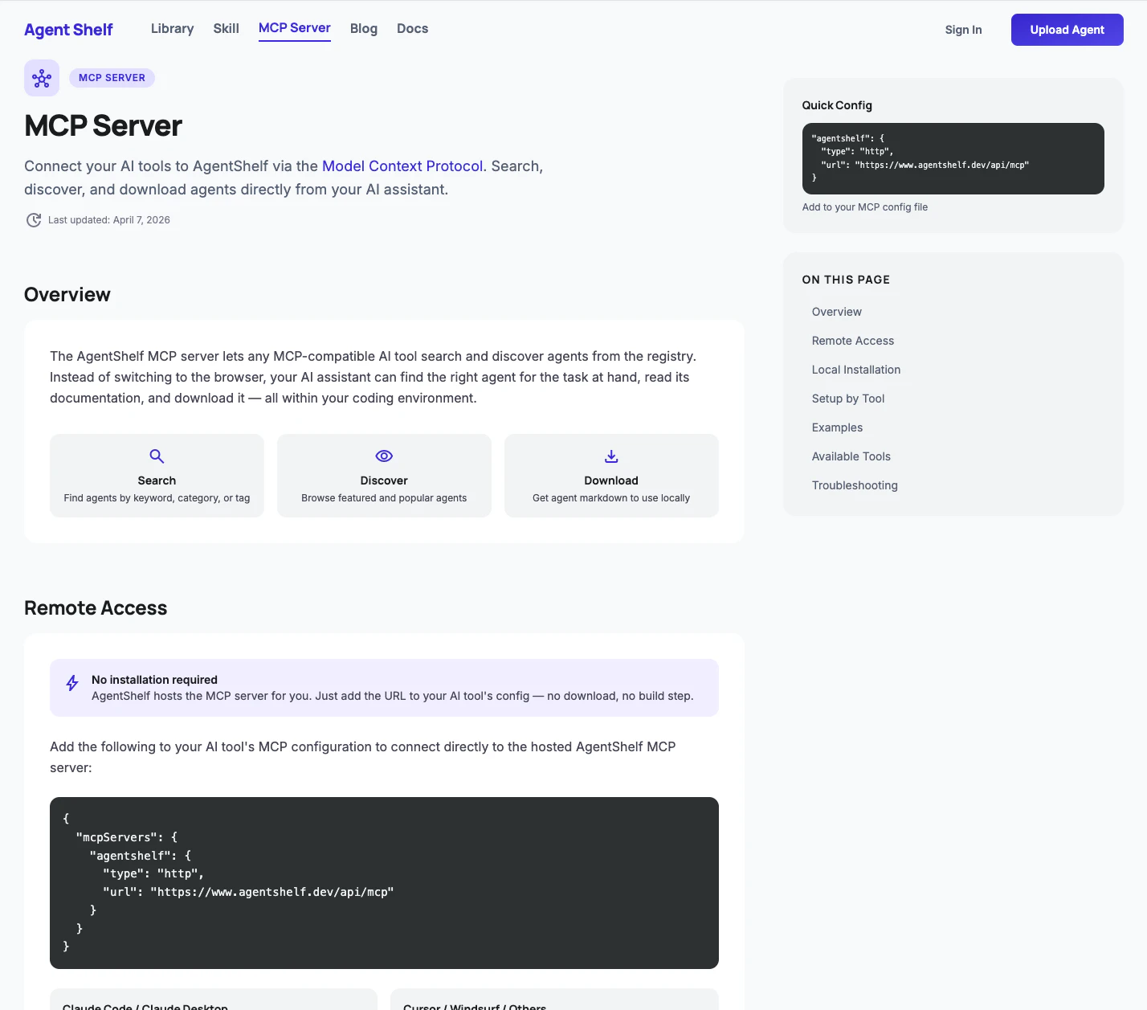The height and width of the screenshot is (1010, 1147).
Task: Jump to Setup by Tool section link
Action: click(847, 399)
